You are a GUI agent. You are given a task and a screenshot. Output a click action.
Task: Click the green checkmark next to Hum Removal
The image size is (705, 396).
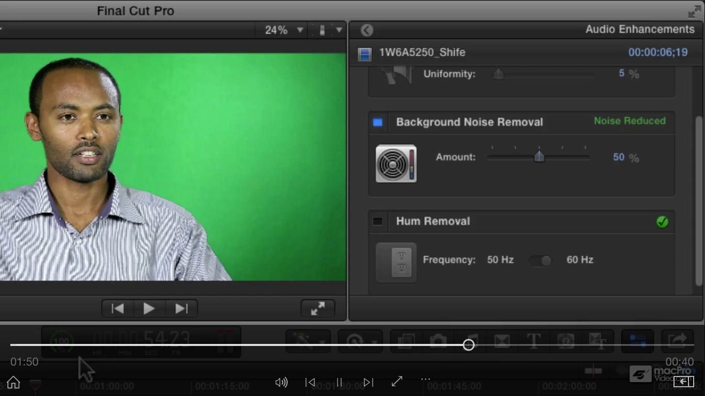pos(662,222)
